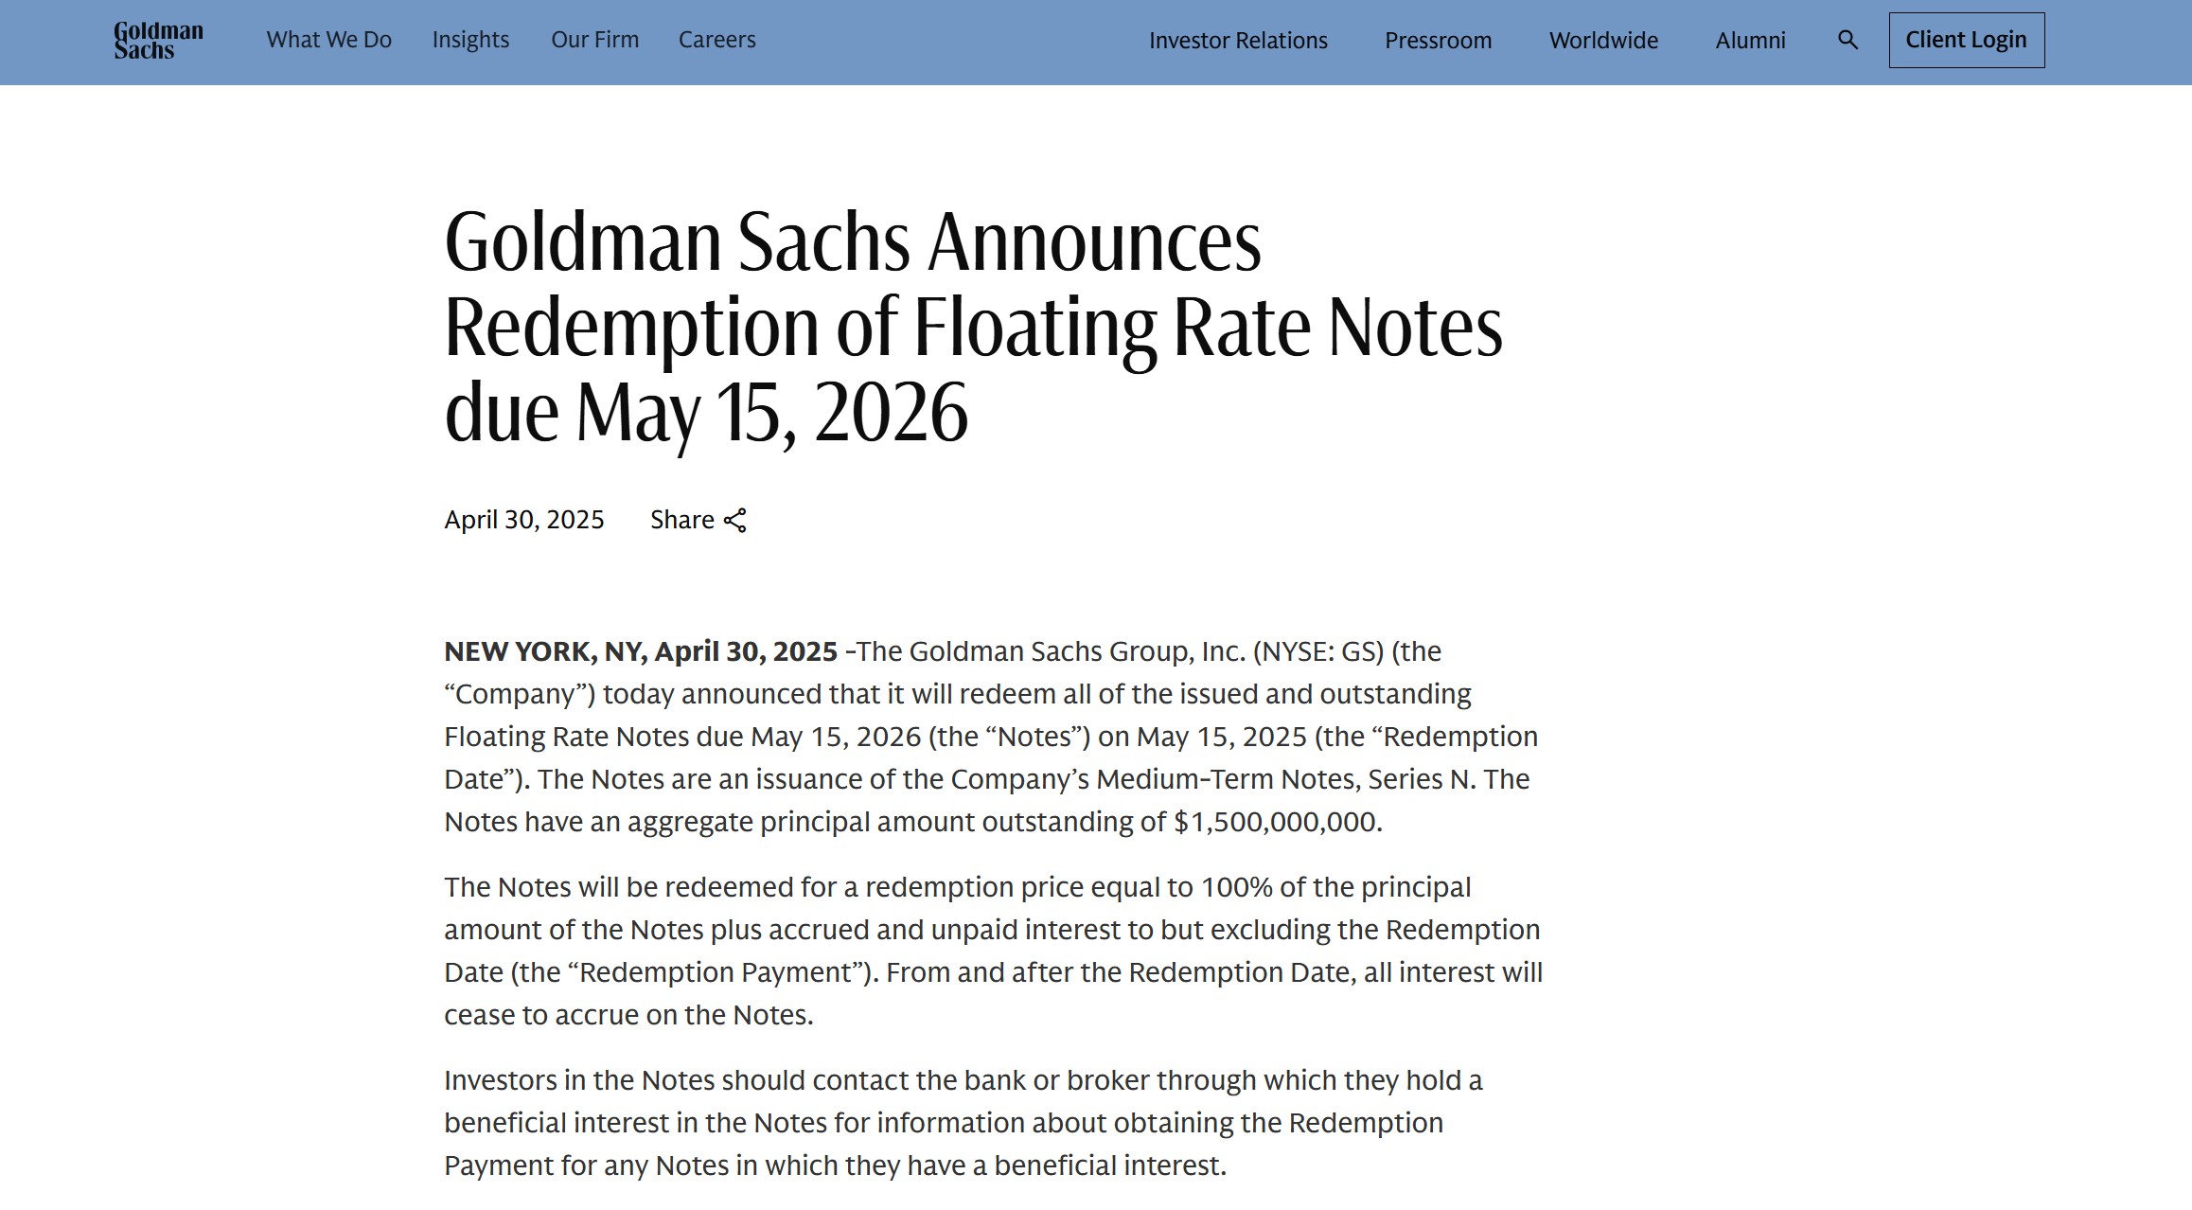Click the $1,500,000,000 principal amount text
This screenshot has width=2192, height=1210.
[x=1278, y=822]
